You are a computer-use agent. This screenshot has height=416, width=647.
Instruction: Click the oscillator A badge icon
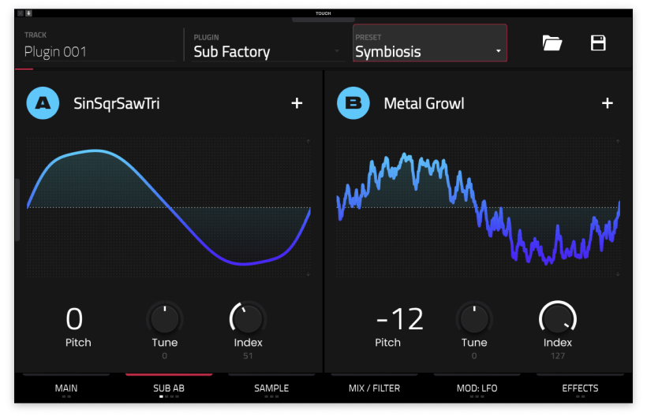pos(43,103)
